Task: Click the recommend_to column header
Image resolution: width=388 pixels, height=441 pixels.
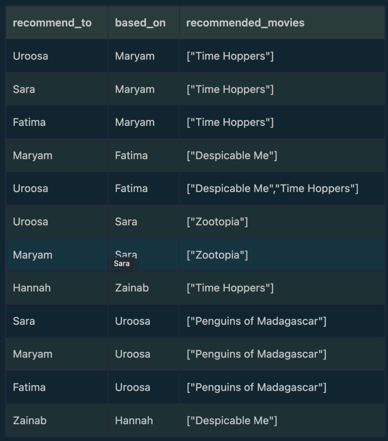Action: pos(52,23)
